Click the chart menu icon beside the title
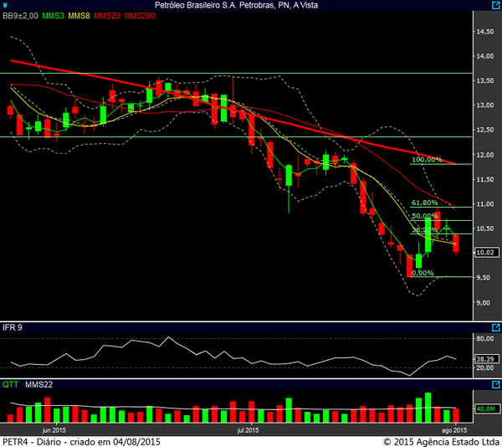The image size is (502, 447). (x=7, y=5)
